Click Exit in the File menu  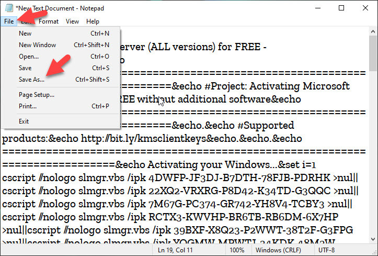tap(24, 121)
